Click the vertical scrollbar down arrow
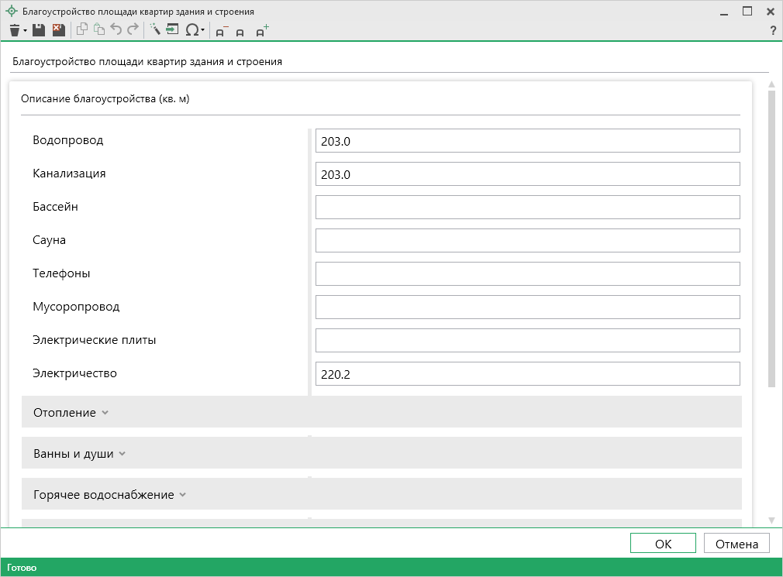 click(x=771, y=520)
